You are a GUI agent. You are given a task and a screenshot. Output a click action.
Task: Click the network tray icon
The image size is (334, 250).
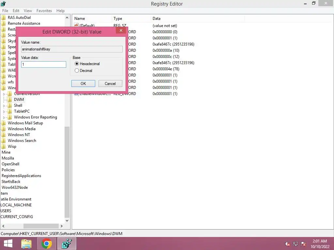296,244
